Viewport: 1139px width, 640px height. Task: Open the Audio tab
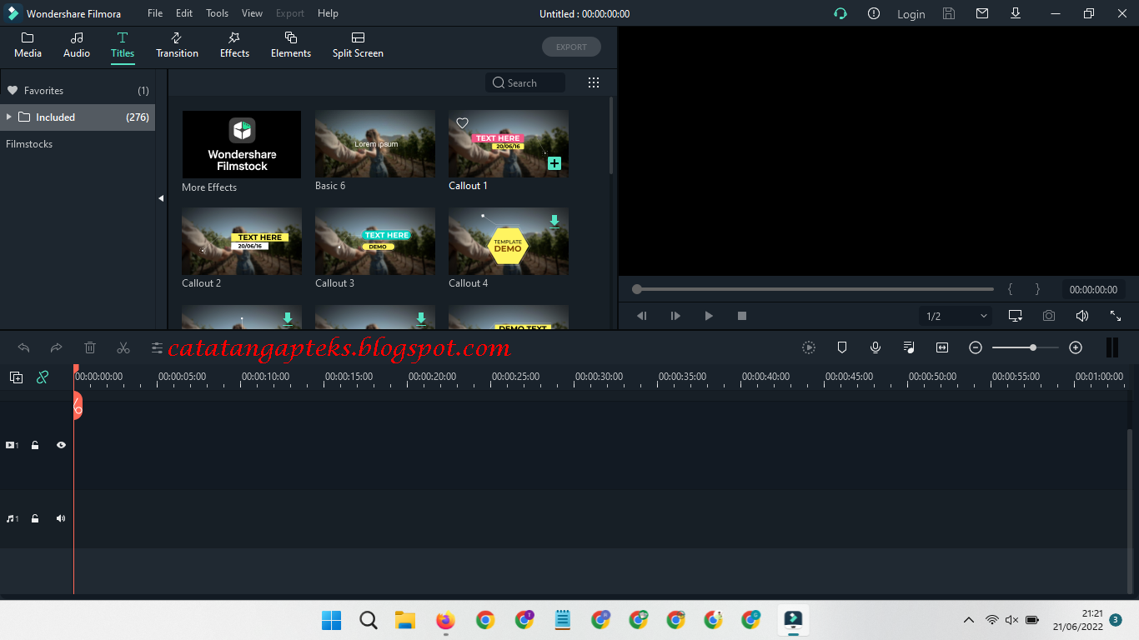[77, 46]
